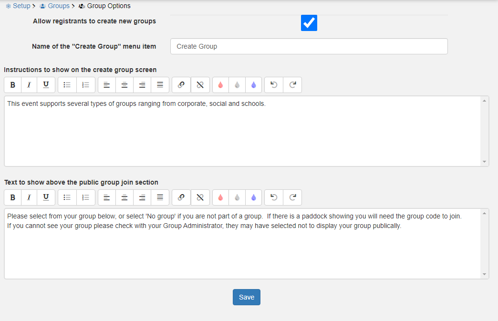Insert bullet list in create group instructions toolbar
The height and width of the screenshot is (321, 498).
67,85
